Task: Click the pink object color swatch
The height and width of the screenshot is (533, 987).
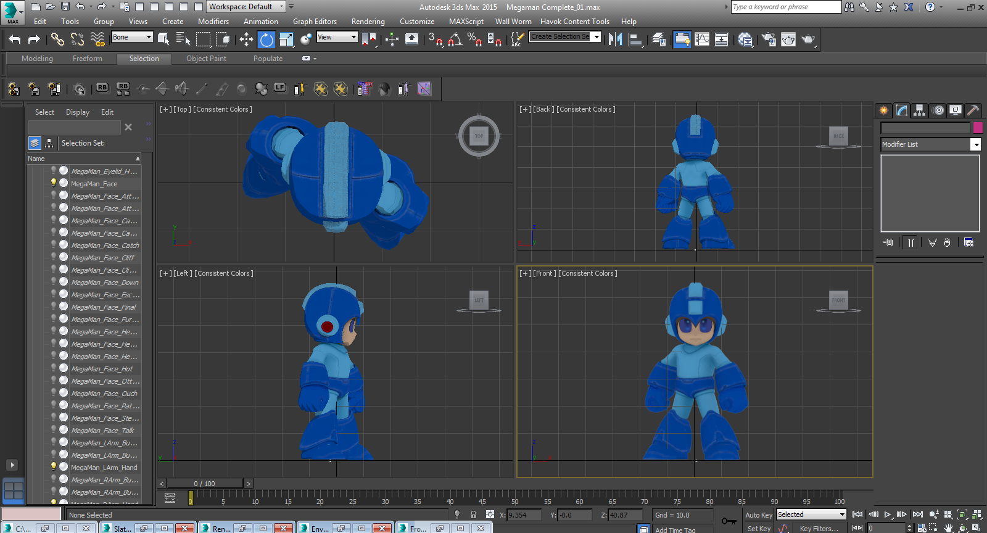Action: tap(977, 128)
